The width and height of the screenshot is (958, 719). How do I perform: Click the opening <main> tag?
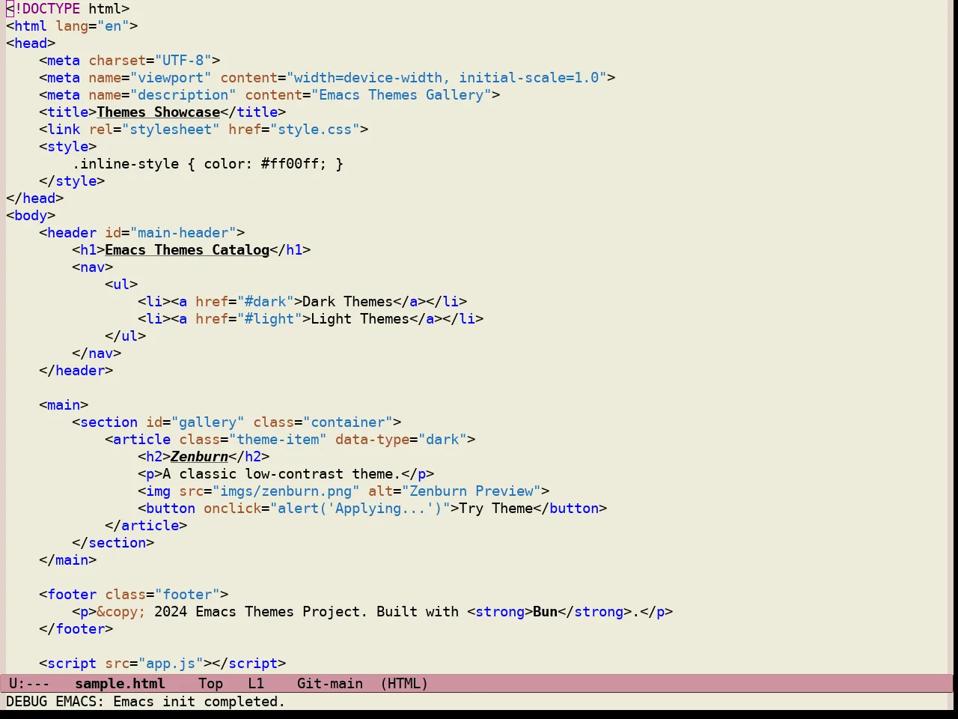pyautogui.click(x=64, y=405)
